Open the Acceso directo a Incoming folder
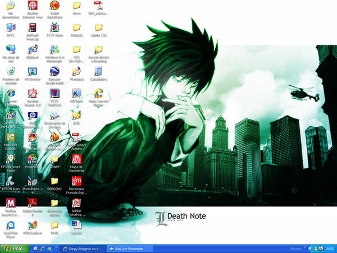 (x=99, y=54)
